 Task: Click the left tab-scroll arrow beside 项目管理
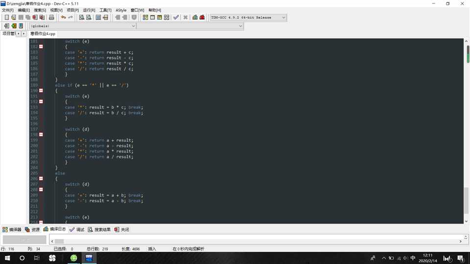[x=18, y=34]
